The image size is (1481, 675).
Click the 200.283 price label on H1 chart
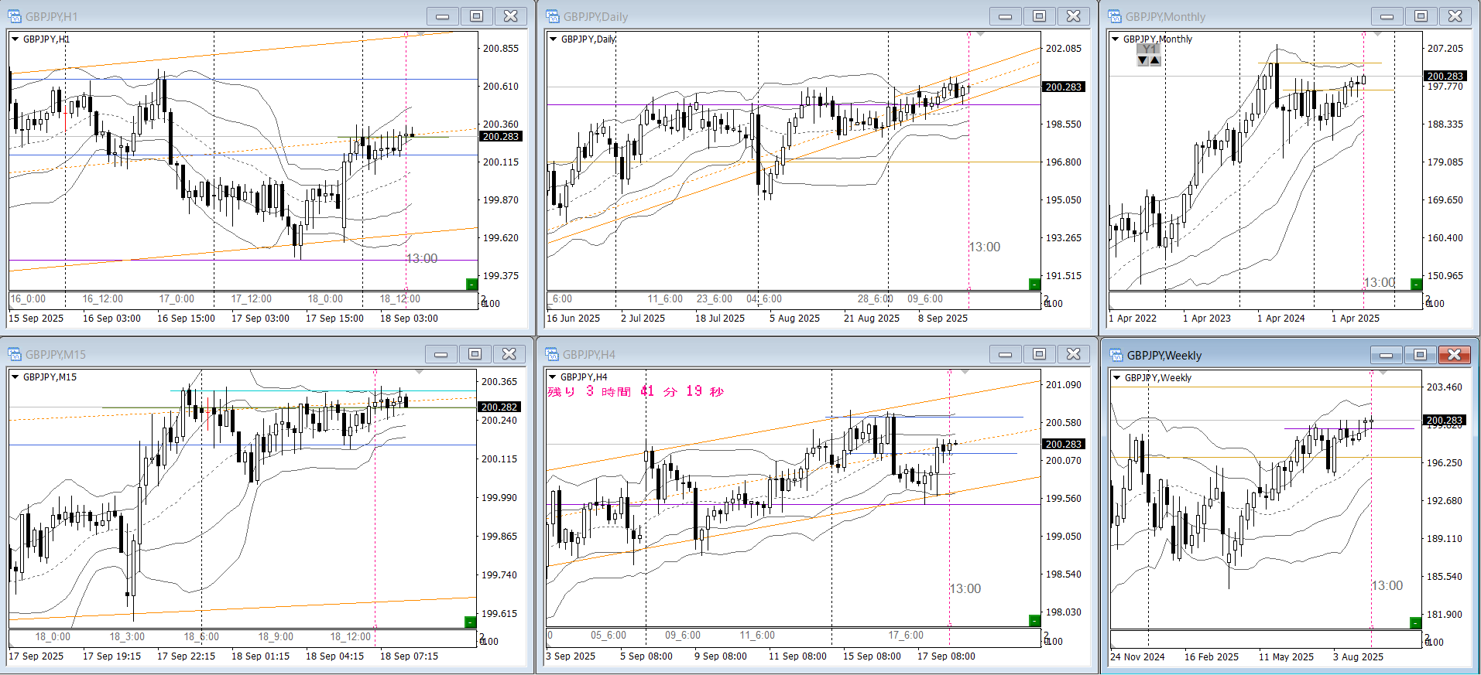point(501,136)
